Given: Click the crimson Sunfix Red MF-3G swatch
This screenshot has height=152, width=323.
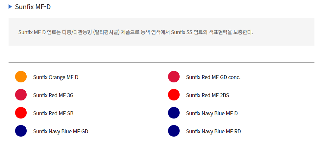Looking at the screenshot, I should (x=21, y=95).
